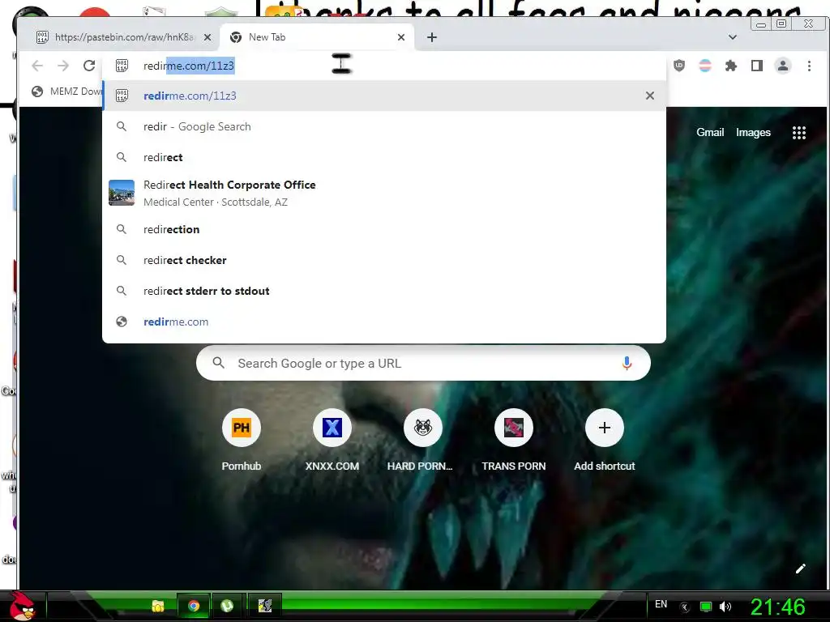Choose the redirme.com/11z3 autocomplete suggestion

[384, 96]
